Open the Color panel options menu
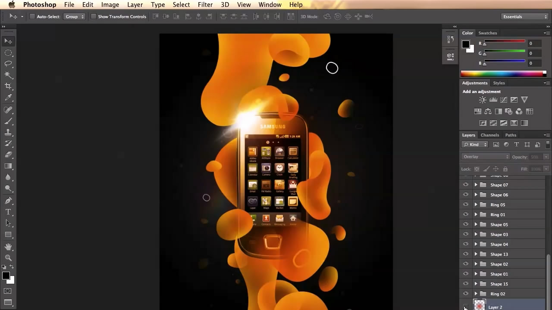The width and height of the screenshot is (552, 310). (547, 33)
